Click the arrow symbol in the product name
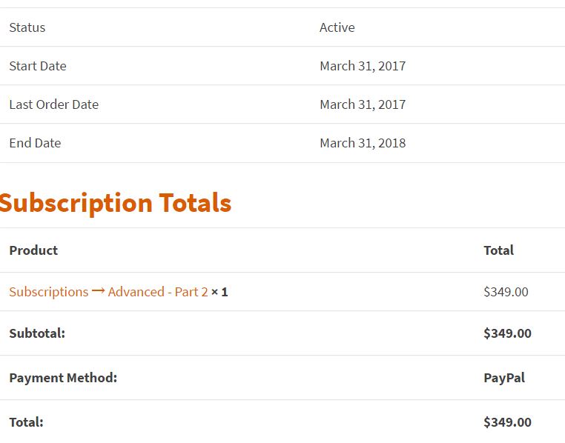Screen dimensions: 565x443 [98, 291]
